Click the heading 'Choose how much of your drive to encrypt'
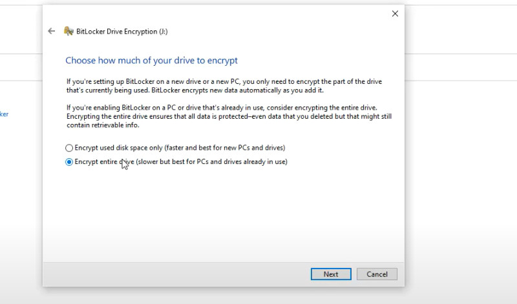This screenshot has height=304, width=517. [x=151, y=60]
